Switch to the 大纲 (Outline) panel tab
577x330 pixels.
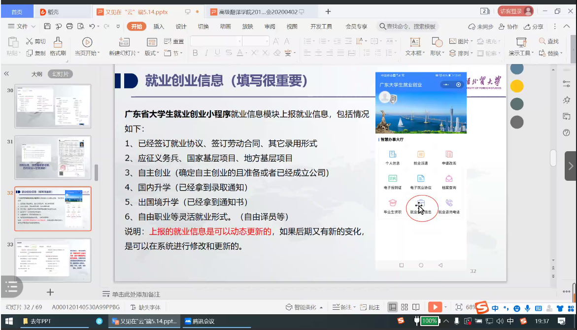[37, 74]
